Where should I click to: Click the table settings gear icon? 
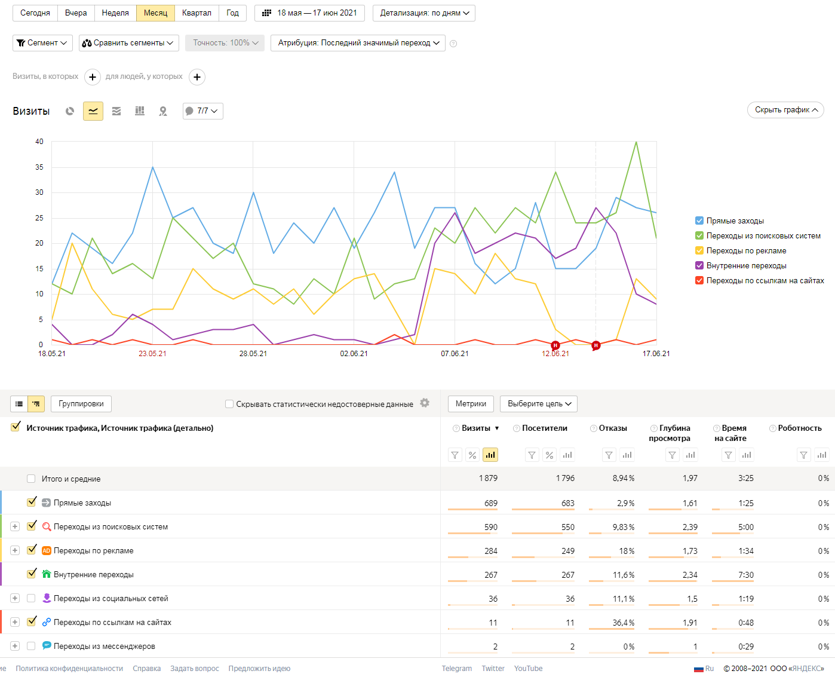(x=425, y=403)
